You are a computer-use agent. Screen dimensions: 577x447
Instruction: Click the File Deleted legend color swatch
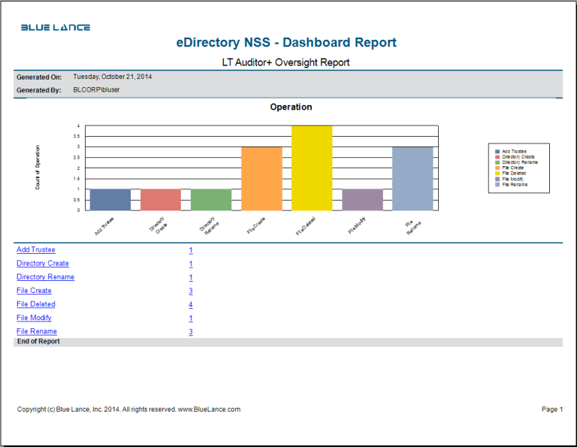pos(497,173)
